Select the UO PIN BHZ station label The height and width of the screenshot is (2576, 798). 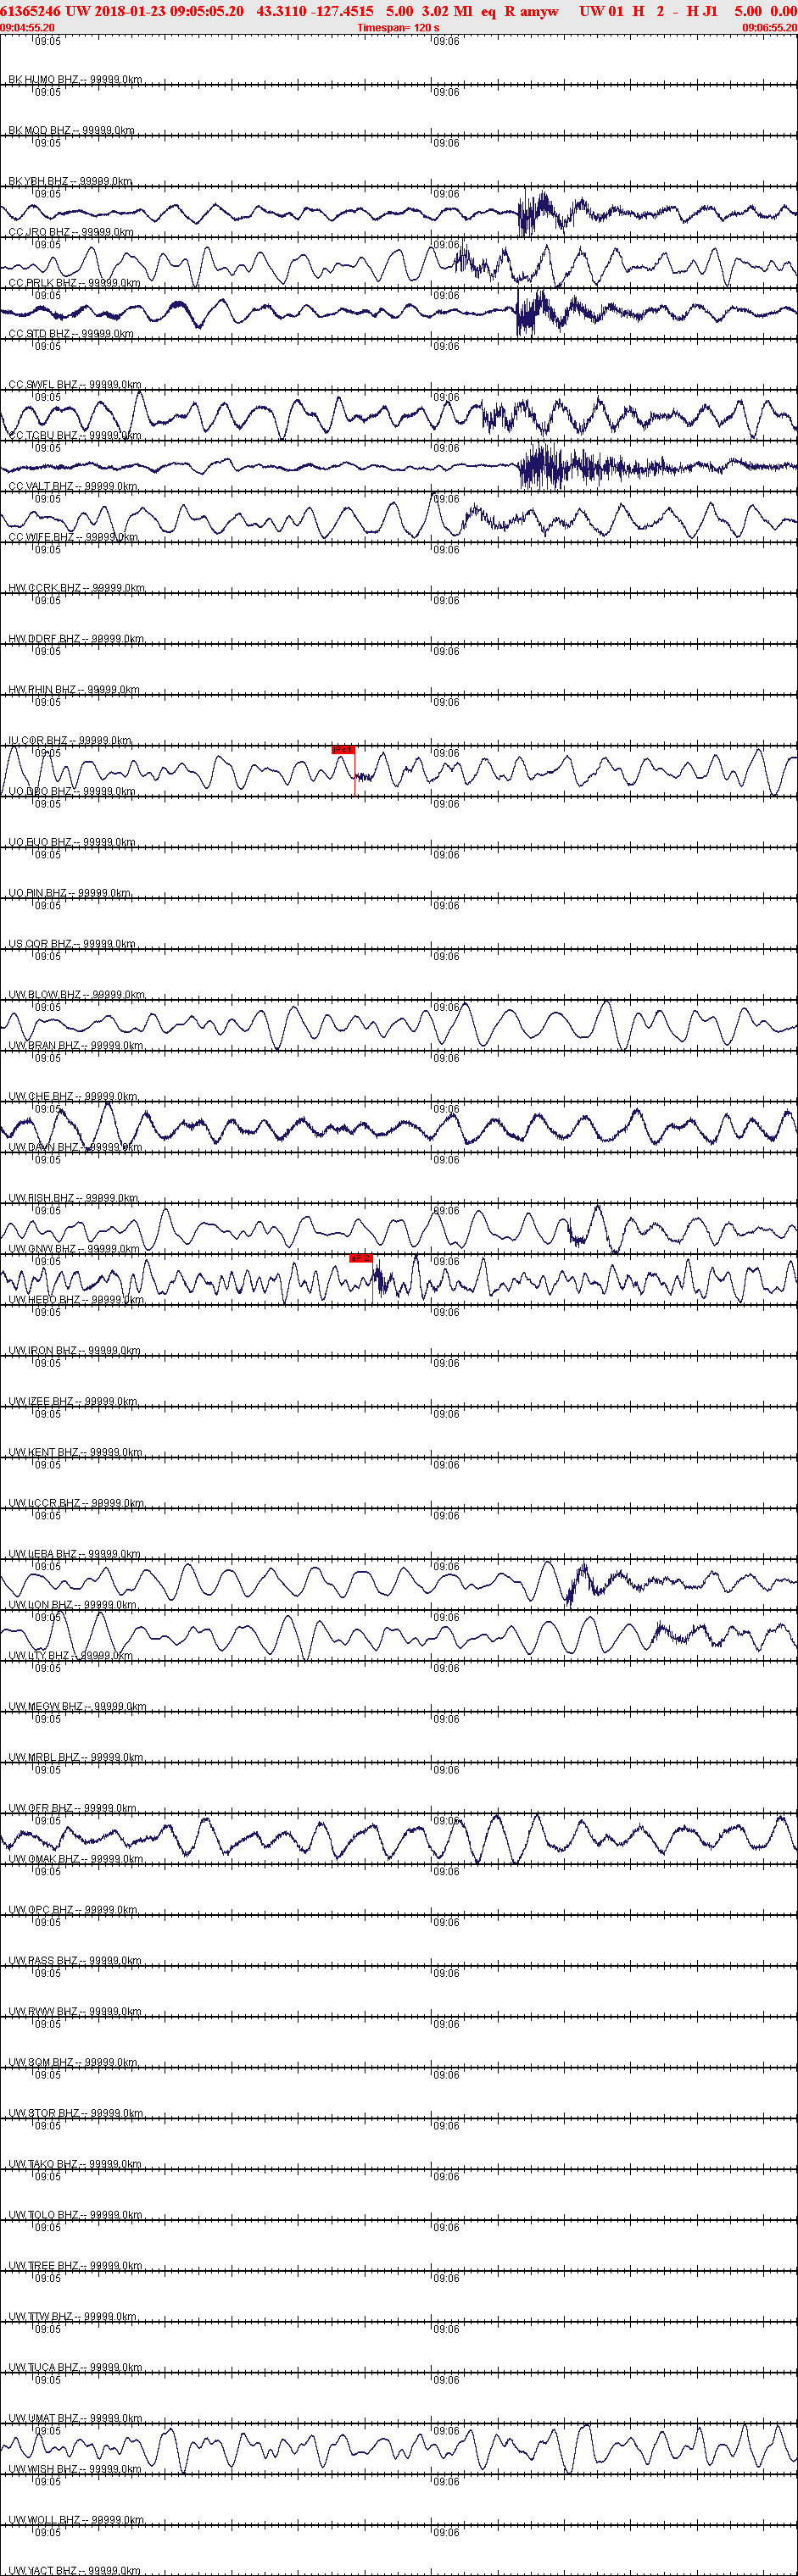69,894
